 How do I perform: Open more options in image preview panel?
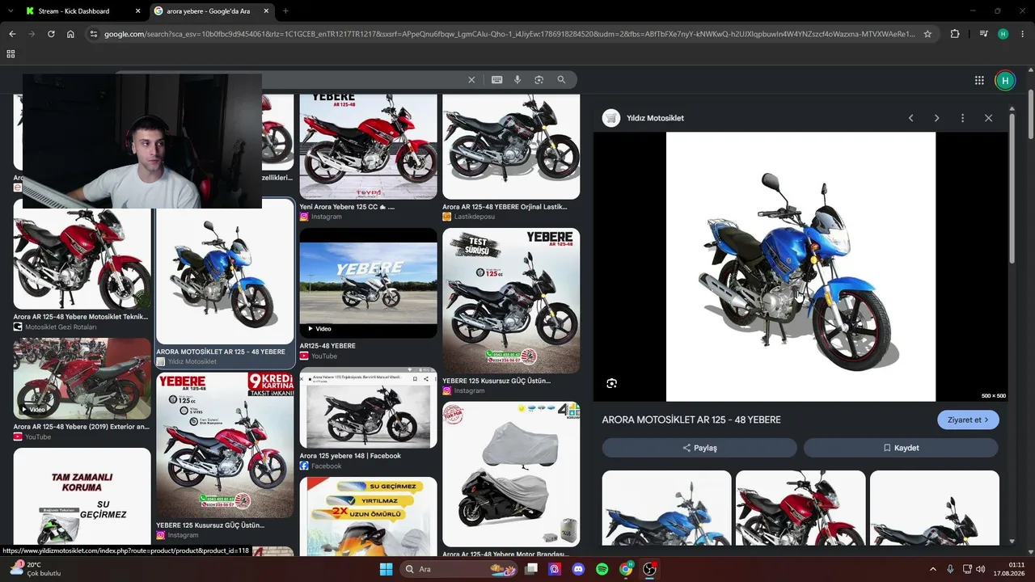coord(962,118)
